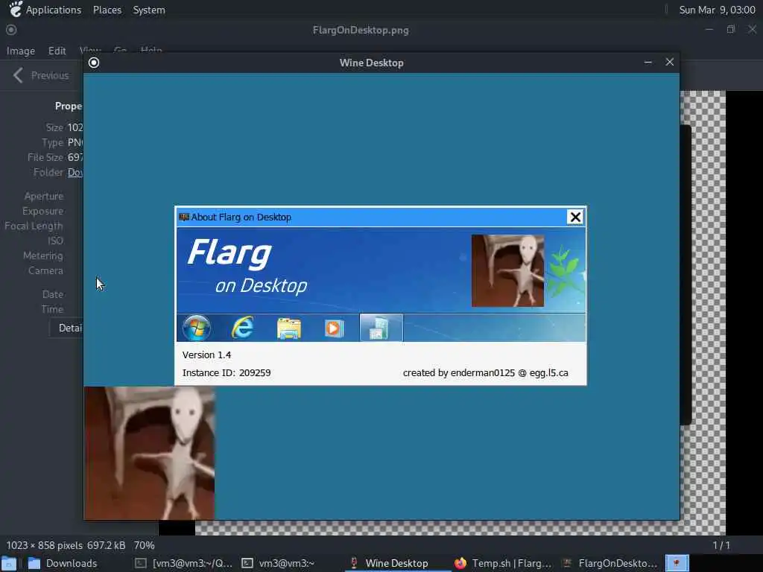Click the Version 1.4 text in dialog
This screenshot has width=763, height=572.
207,355
